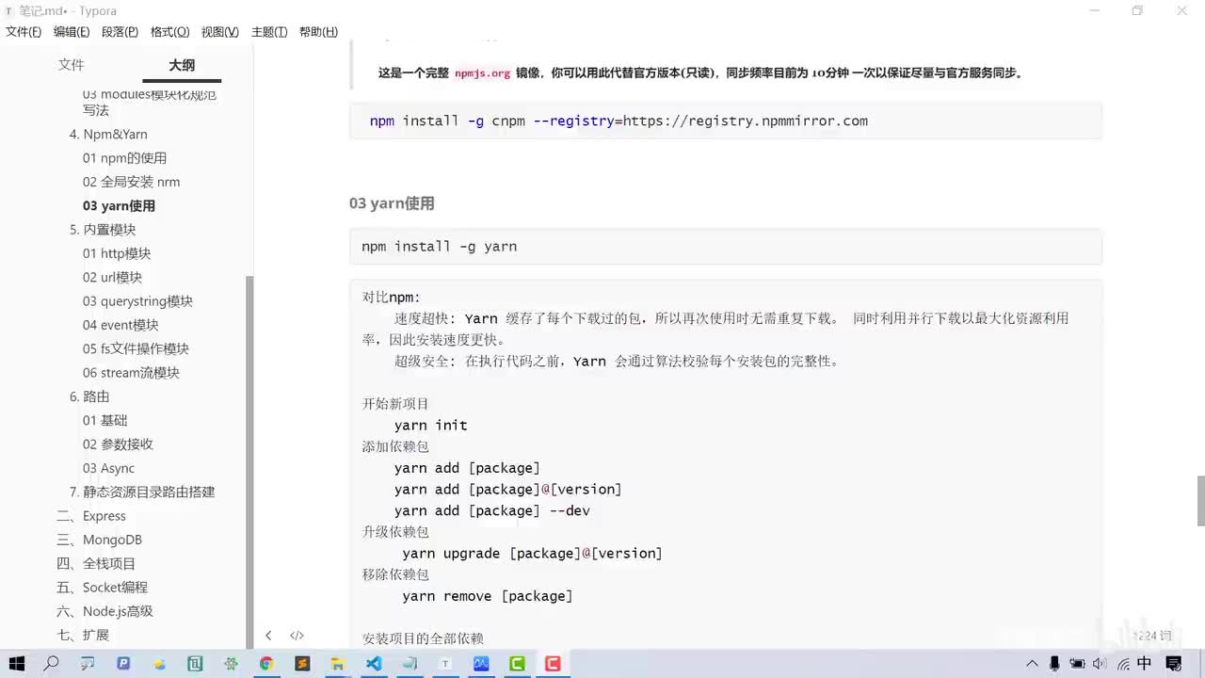Jump to 7. 静态资源目录路由搭建 in outline
This screenshot has width=1205, height=678.
[142, 492]
